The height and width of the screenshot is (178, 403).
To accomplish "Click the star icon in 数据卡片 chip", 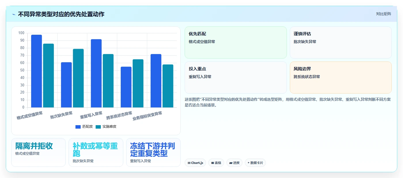I will (248, 163).
